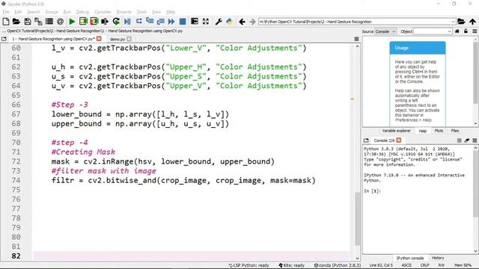The height and width of the screenshot is (269, 479).
Task: Run cell and advance icon
Action: [x=94, y=22]
